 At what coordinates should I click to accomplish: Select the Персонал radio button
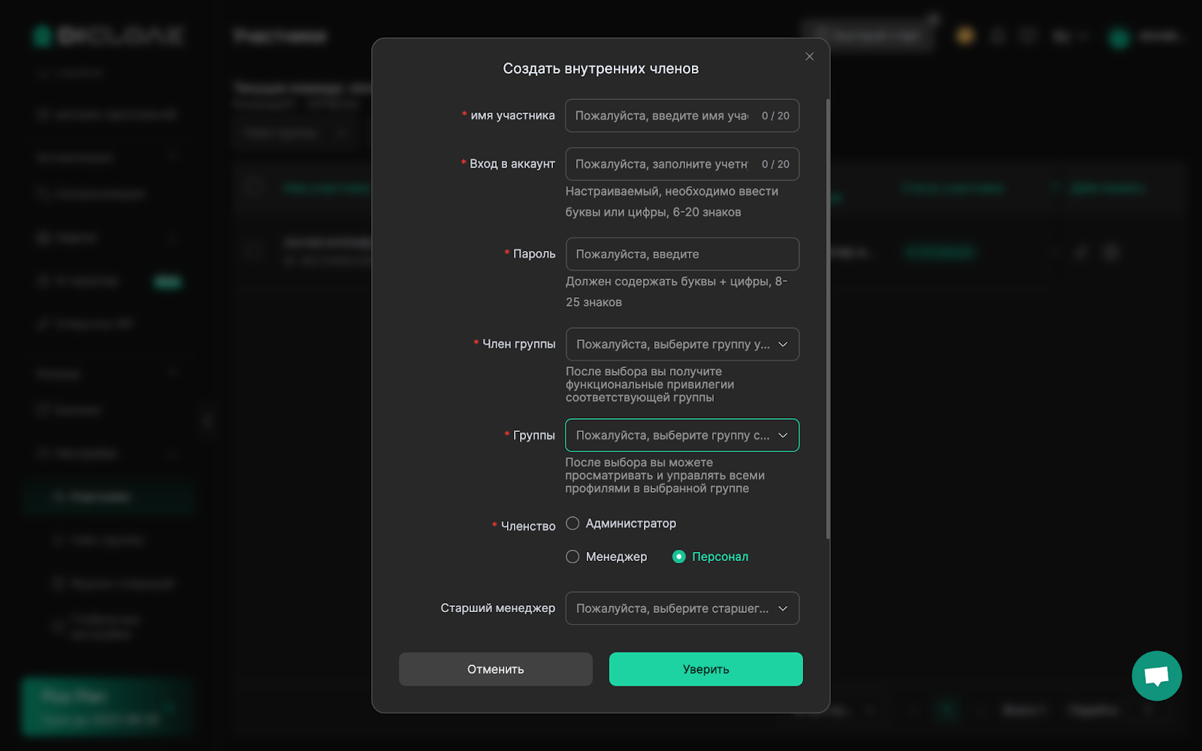coord(679,556)
